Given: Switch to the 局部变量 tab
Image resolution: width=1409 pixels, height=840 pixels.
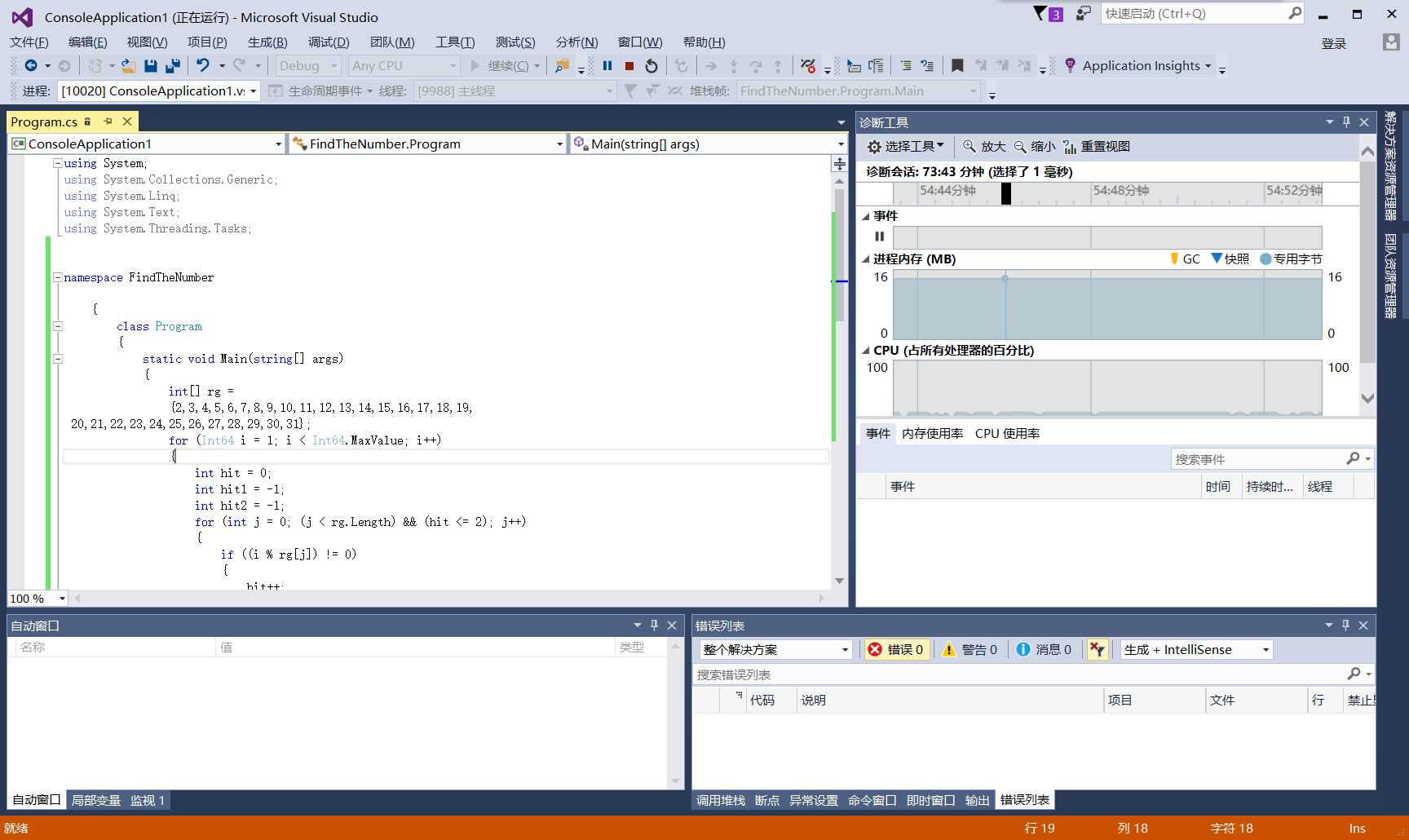Looking at the screenshot, I should click(x=95, y=801).
